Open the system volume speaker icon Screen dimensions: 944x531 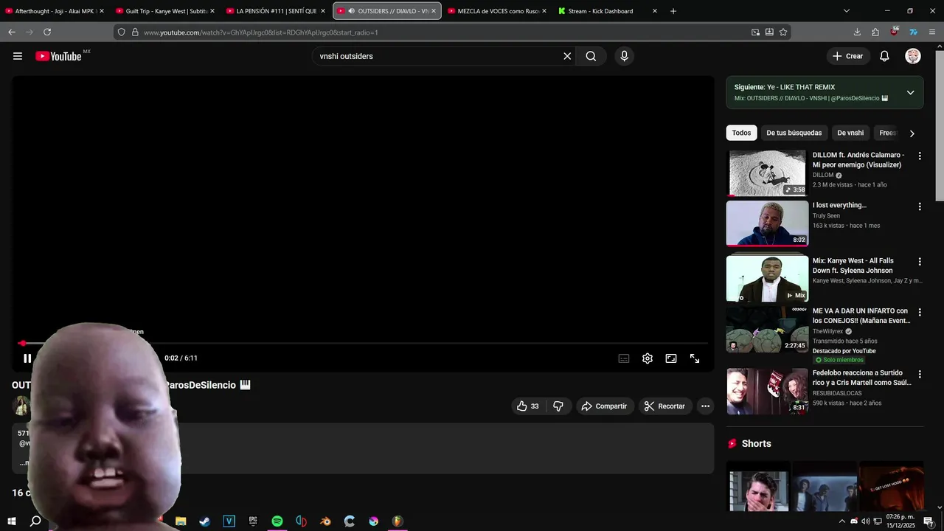click(865, 521)
